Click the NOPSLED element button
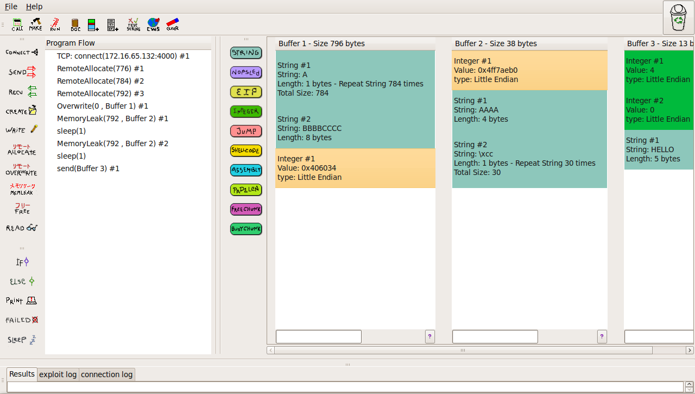The height and width of the screenshot is (394, 695). (246, 72)
